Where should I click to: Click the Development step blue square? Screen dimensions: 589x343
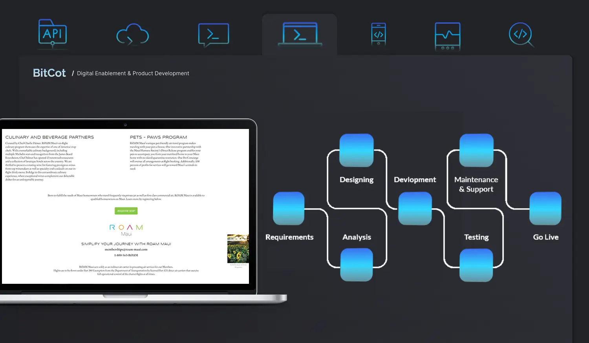pyautogui.click(x=415, y=208)
